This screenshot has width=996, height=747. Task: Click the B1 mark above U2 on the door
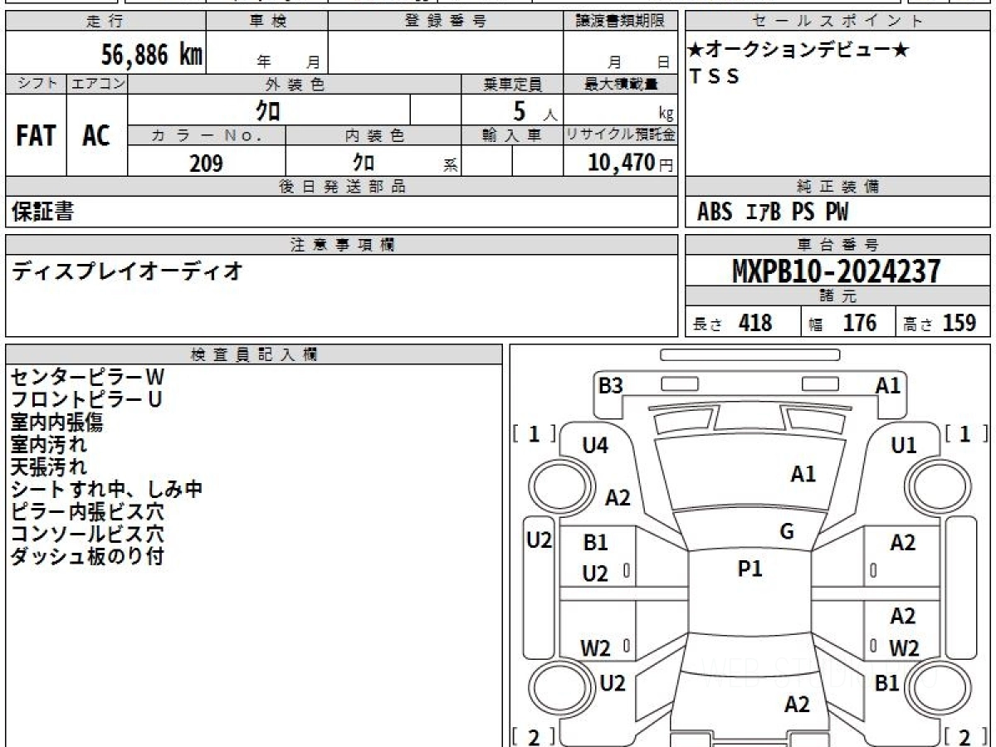tap(595, 543)
